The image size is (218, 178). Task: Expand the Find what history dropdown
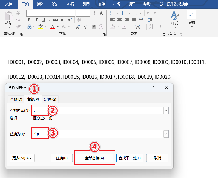pyautogui.click(x=166, y=111)
